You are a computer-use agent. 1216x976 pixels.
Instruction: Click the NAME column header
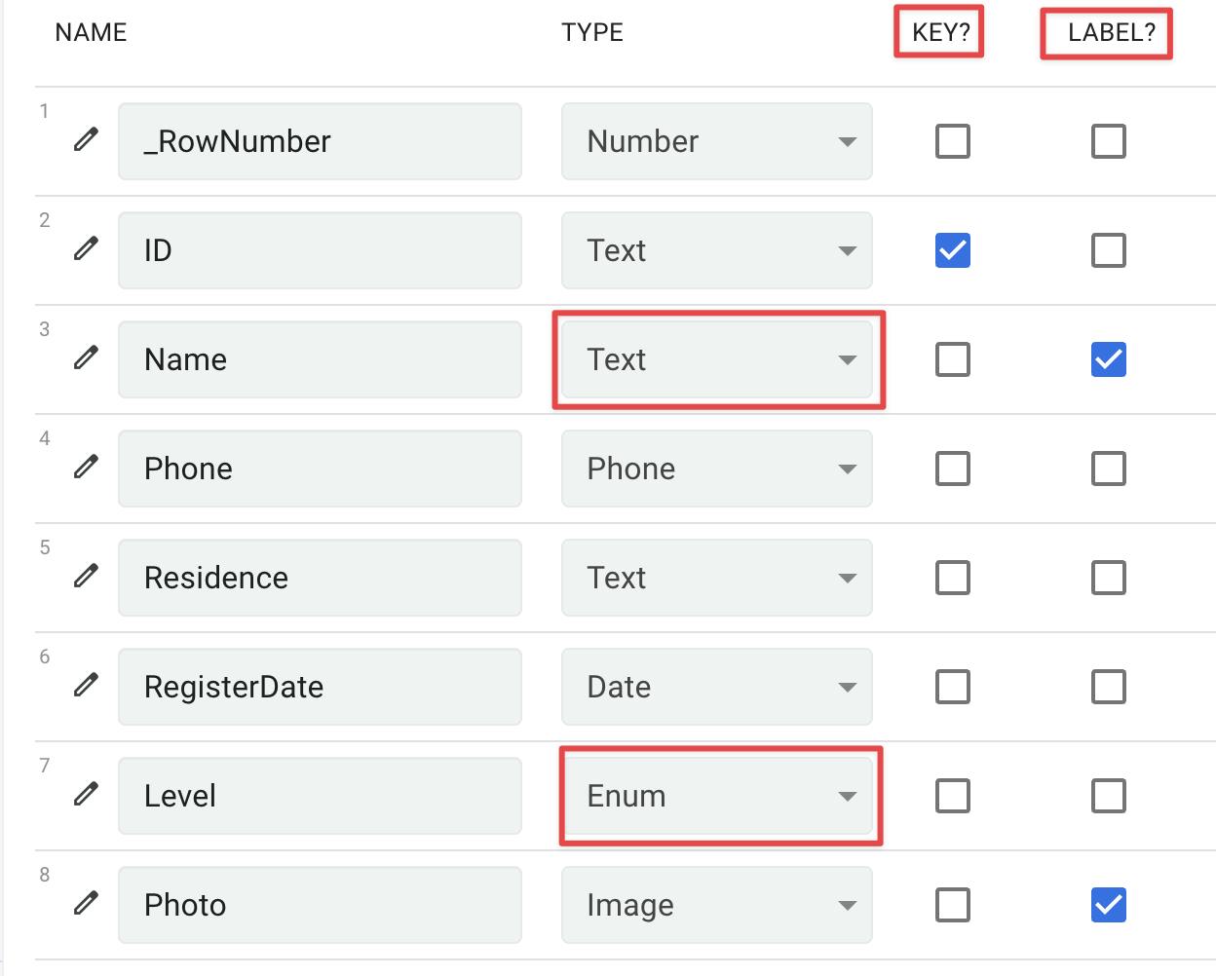click(91, 32)
